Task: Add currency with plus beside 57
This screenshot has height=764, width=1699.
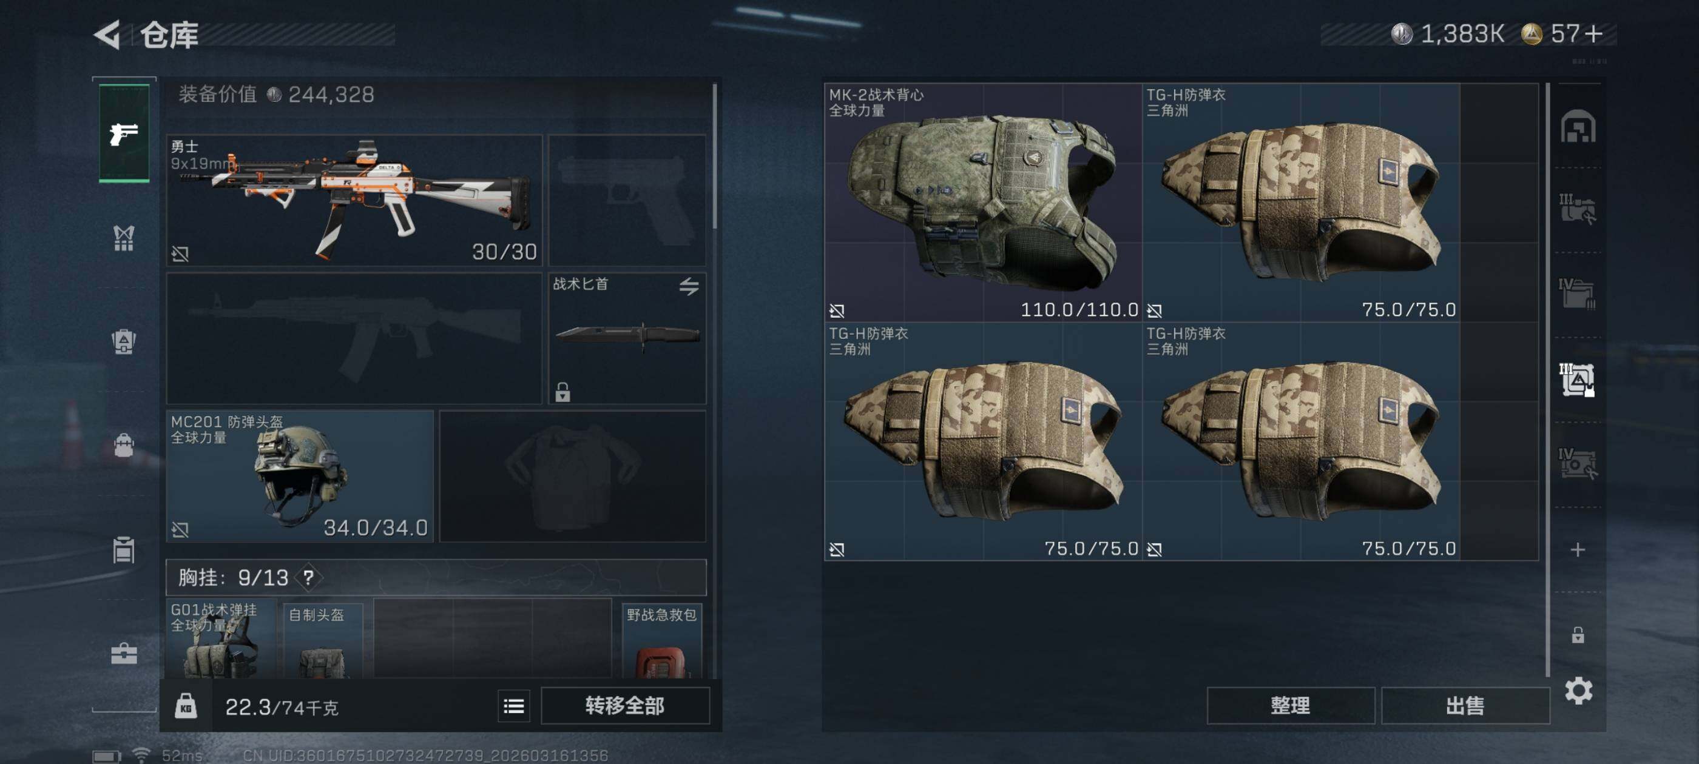Action: coord(1593,33)
